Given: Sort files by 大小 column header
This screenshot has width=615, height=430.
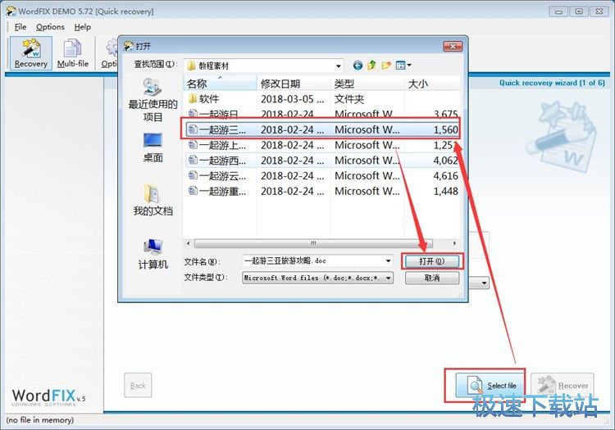Looking at the screenshot, I should 432,84.
